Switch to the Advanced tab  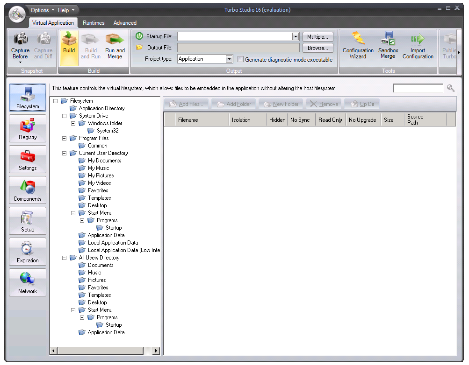click(125, 23)
